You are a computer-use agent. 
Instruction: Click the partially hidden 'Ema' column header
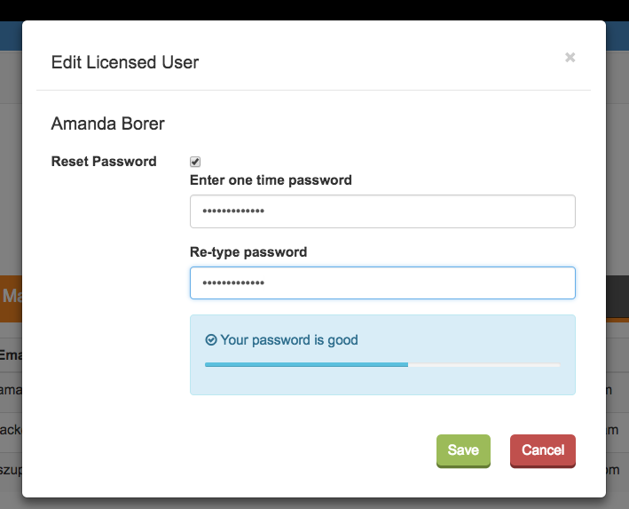11,355
